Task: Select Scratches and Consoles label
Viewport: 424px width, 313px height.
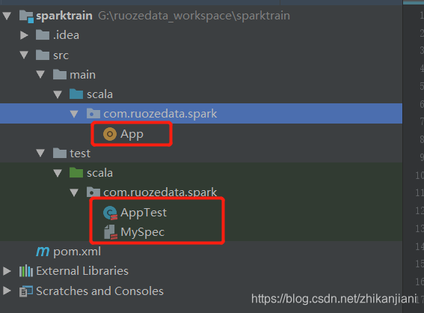Action: click(x=99, y=291)
